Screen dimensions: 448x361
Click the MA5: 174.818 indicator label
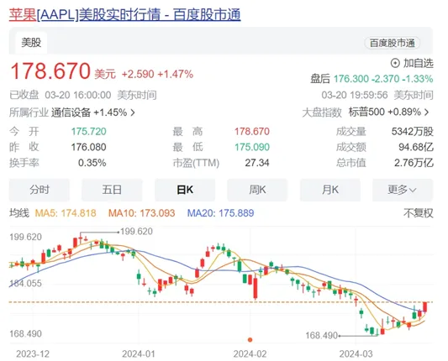(x=66, y=213)
